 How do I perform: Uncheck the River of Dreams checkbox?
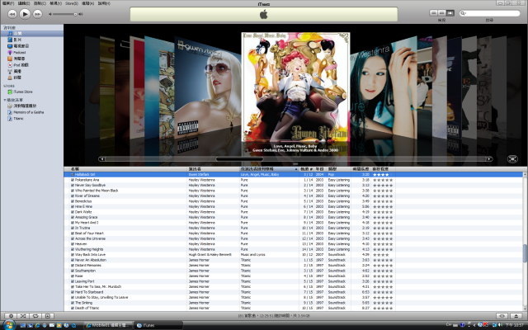coord(73,196)
